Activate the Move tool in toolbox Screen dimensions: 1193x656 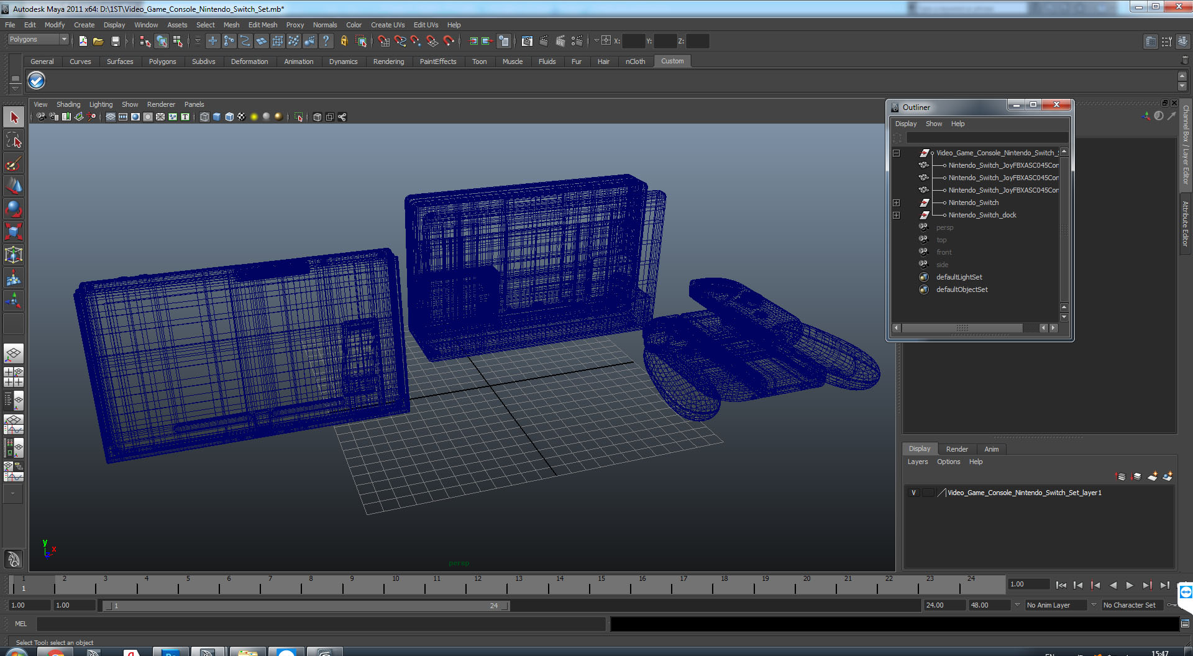14,186
